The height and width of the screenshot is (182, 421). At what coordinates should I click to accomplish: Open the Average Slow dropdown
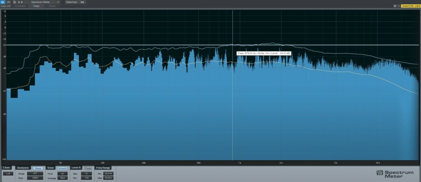(x=62, y=178)
